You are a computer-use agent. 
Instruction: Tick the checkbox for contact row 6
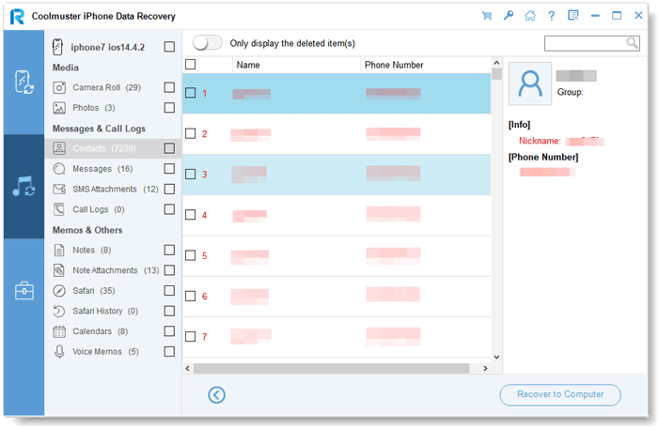pos(191,296)
